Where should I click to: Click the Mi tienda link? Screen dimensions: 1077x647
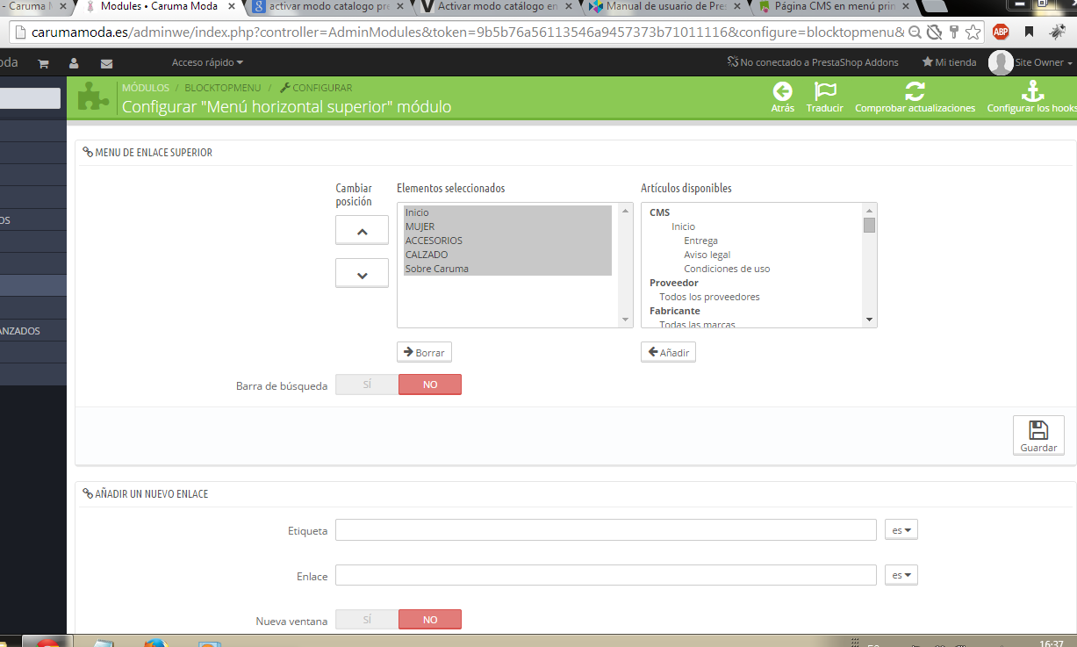pyautogui.click(x=949, y=62)
